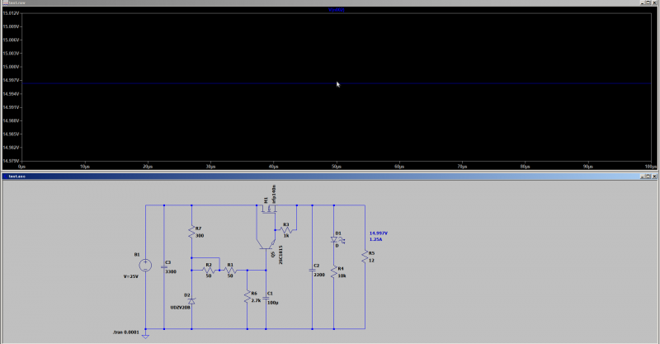This screenshot has width=660, height=344.
Task: Close the test.raw waveform window
Action: pos(653,3)
